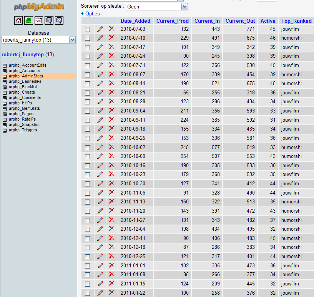Check the 2010-09-11 row checkbox
This screenshot has width=314, height=297.
click(88, 120)
